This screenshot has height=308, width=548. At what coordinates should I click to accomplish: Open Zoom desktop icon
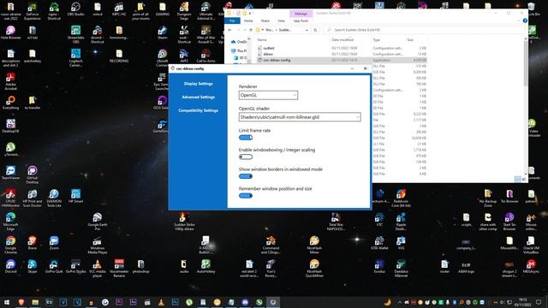click(x=54, y=243)
